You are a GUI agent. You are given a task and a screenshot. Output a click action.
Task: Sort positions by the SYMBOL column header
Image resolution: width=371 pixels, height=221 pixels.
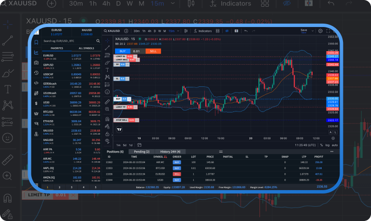tap(160, 157)
